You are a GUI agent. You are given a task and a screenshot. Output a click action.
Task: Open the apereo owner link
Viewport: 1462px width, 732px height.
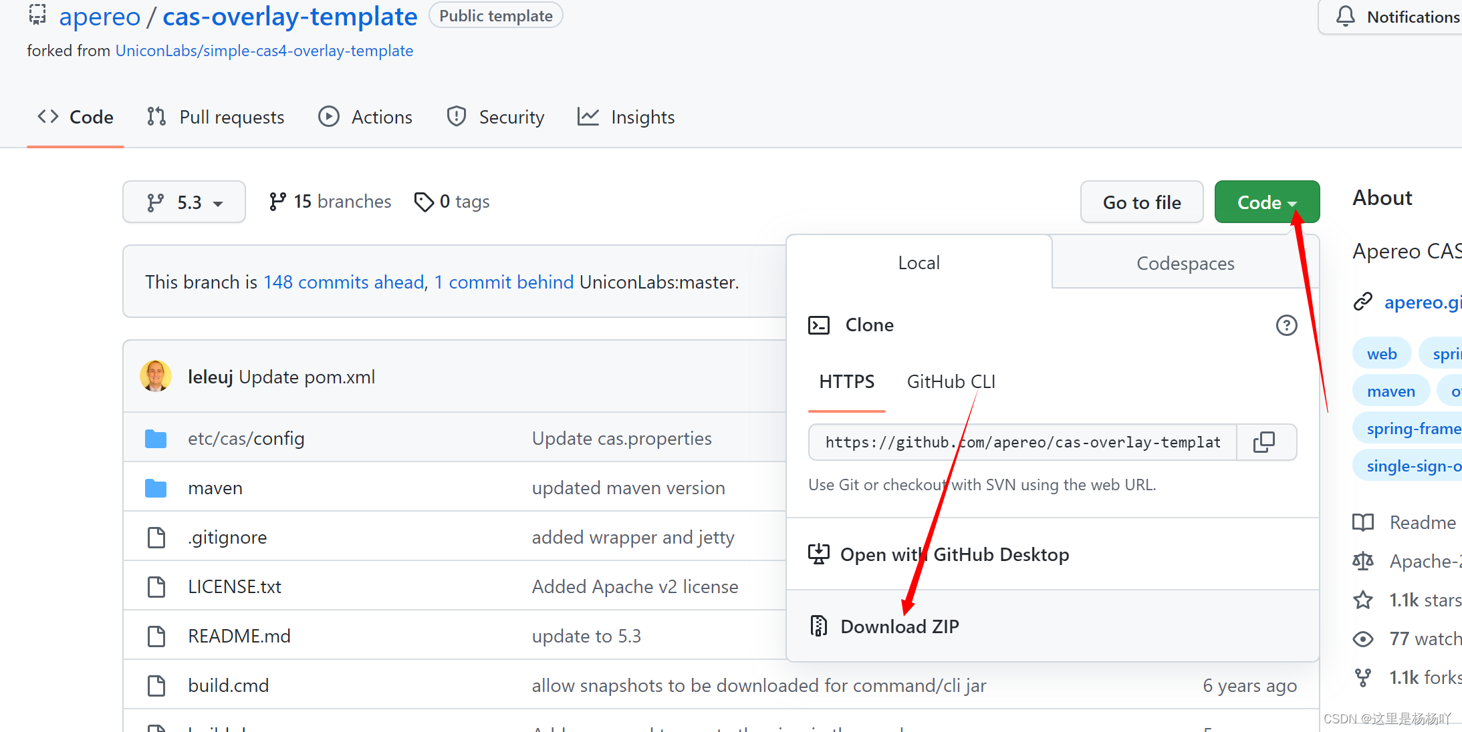(100, 16)
